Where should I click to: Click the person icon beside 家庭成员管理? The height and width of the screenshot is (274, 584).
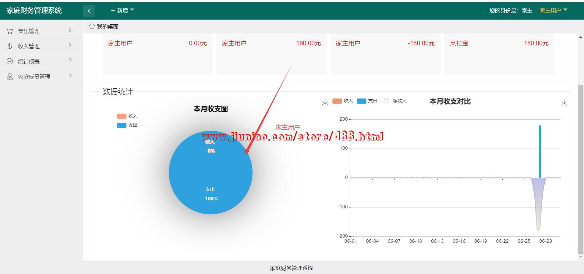click(10, 77)
